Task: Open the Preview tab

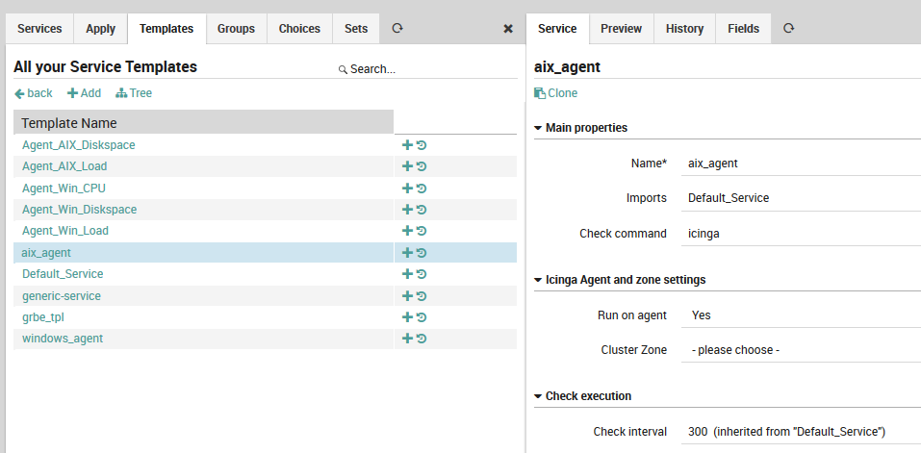Action: pos(621,29)
